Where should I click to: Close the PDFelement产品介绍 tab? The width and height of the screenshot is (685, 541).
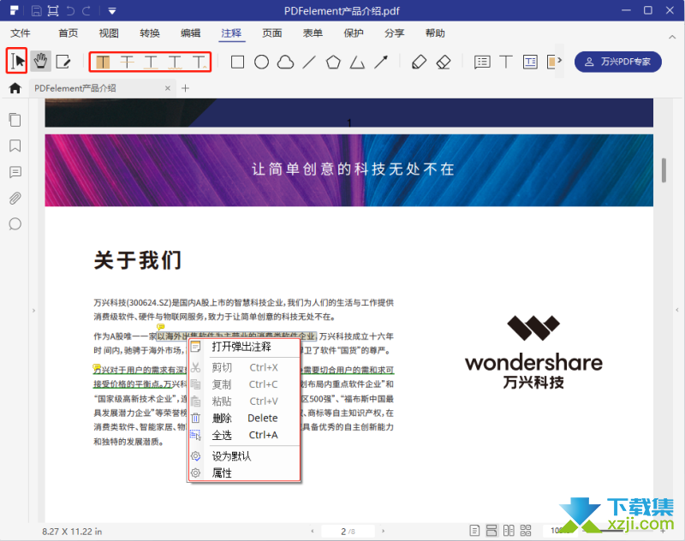click(167, 88)
